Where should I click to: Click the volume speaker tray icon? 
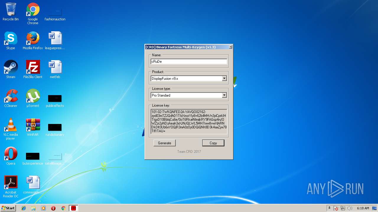coord(350,208)
